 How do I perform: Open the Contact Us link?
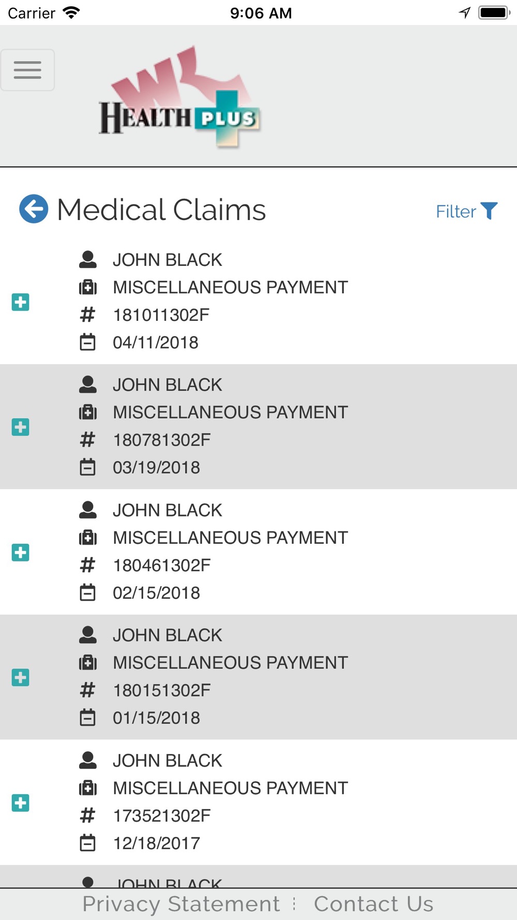(374, 904)
